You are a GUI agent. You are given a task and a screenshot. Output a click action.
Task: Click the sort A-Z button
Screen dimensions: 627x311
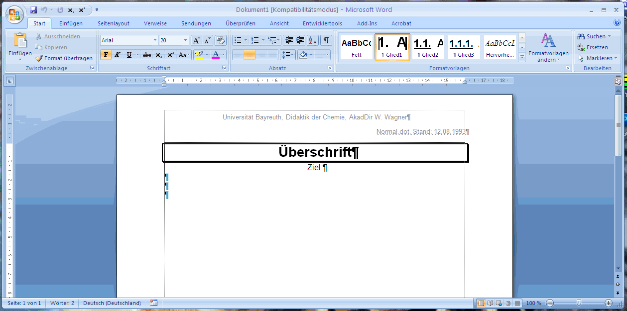tap(312, 40)
